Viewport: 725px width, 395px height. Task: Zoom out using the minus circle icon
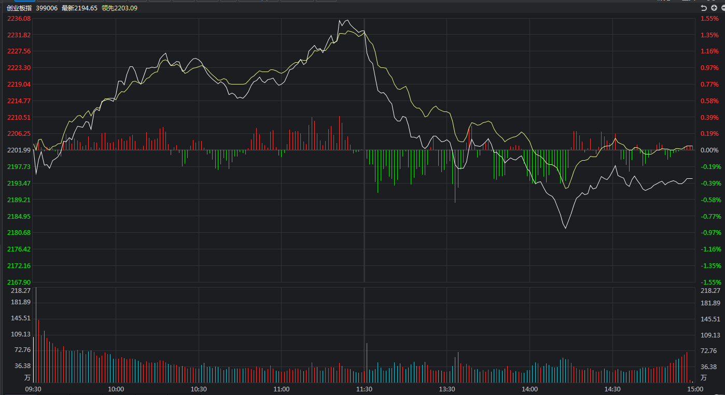coord(723,8)
